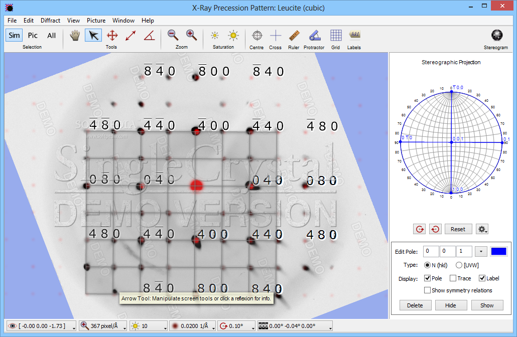Click the 0 0 1 pole in stereogram
Viewport: 517px width, 337px height.
(x=451, y=142)
